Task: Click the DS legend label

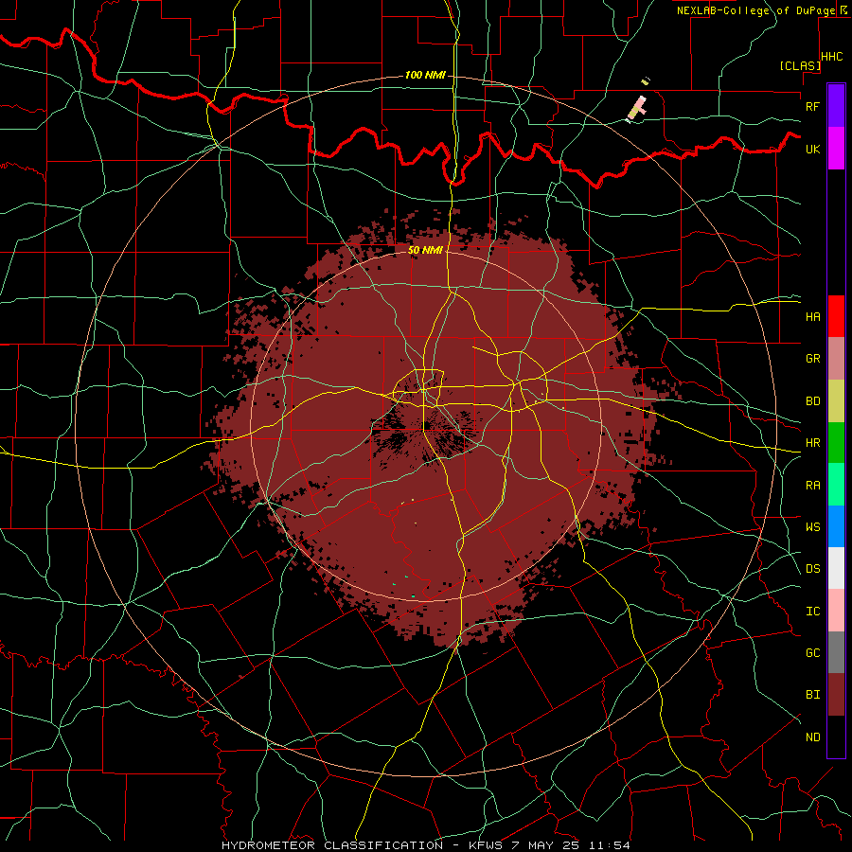Action: [x=812, y=569]
